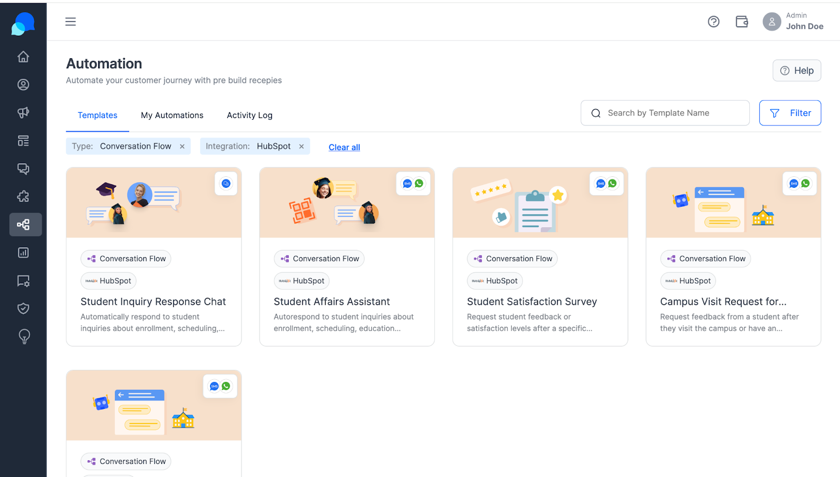
Task: Click SMS WhatsApp badge on Student Affairs card
Action: point(413,184)
